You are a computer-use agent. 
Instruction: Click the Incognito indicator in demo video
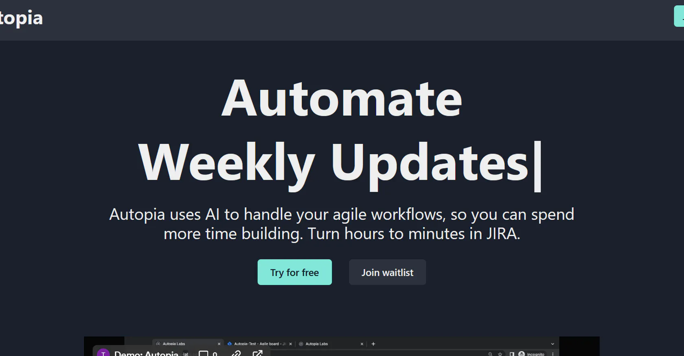(531, 354)
